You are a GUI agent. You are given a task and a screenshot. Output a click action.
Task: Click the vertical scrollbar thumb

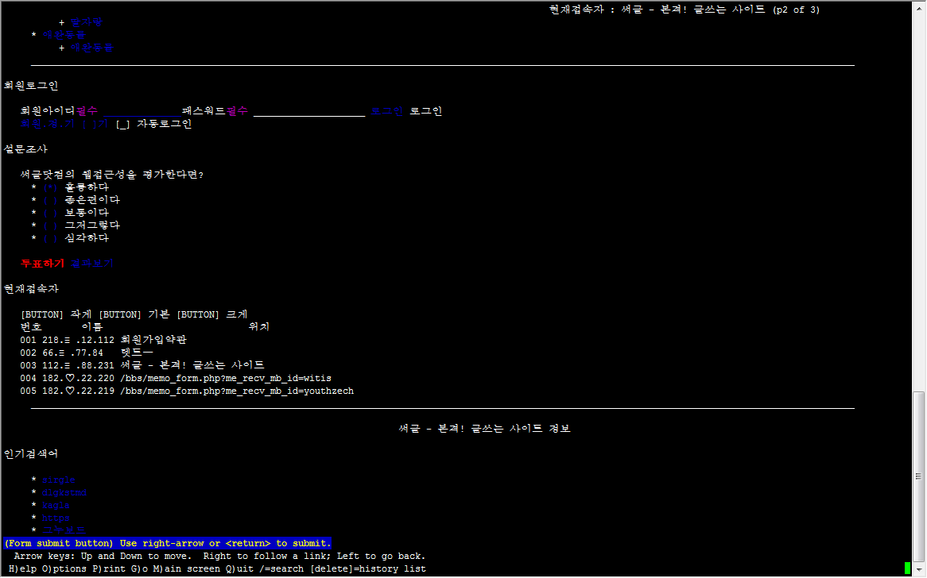(919, 476)
